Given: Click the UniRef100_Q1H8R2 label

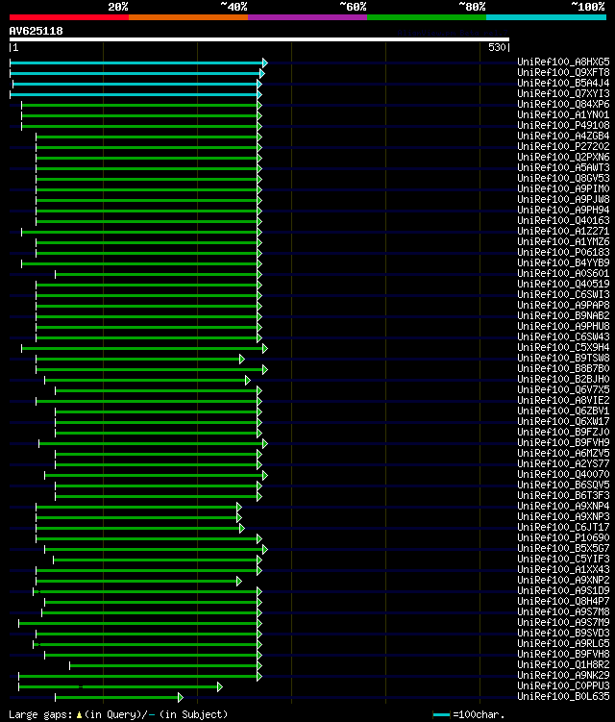Looking at the screenshot, I should click(x=563, y=665).
